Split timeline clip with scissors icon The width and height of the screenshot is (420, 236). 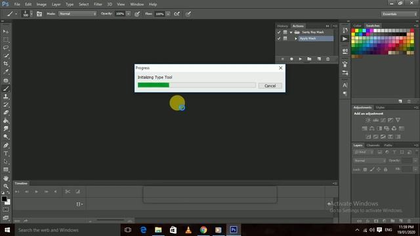[x=68, y=191]
